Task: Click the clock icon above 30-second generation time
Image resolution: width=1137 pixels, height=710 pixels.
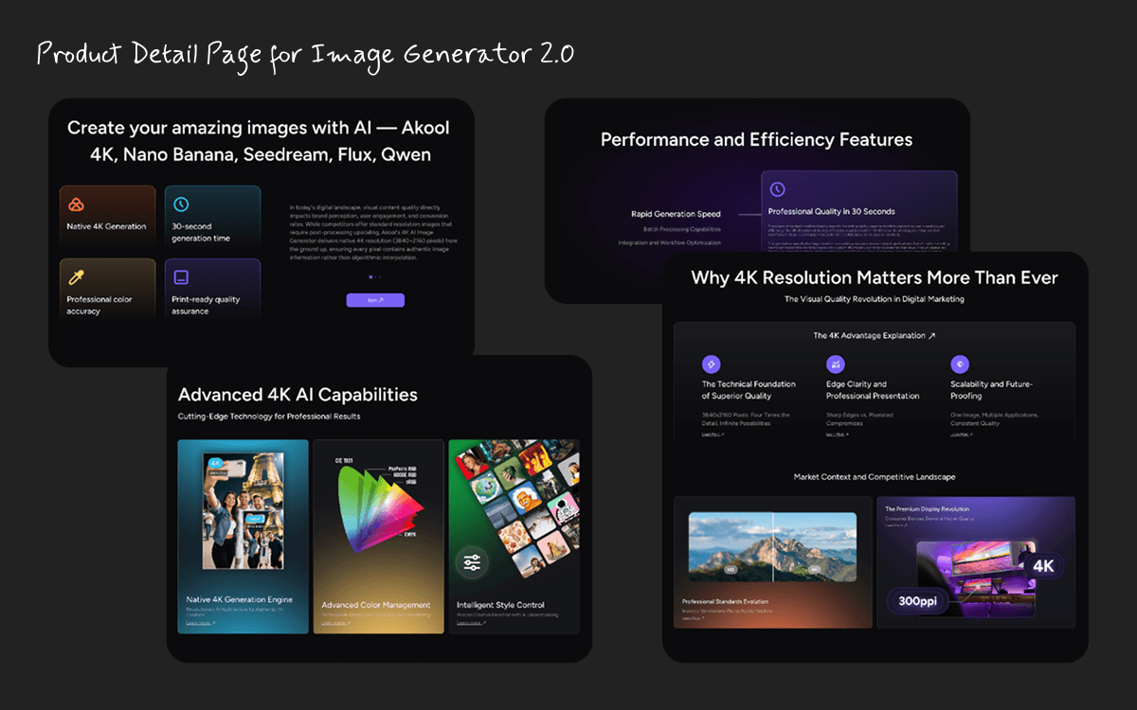Action: (x=181, y=204)
